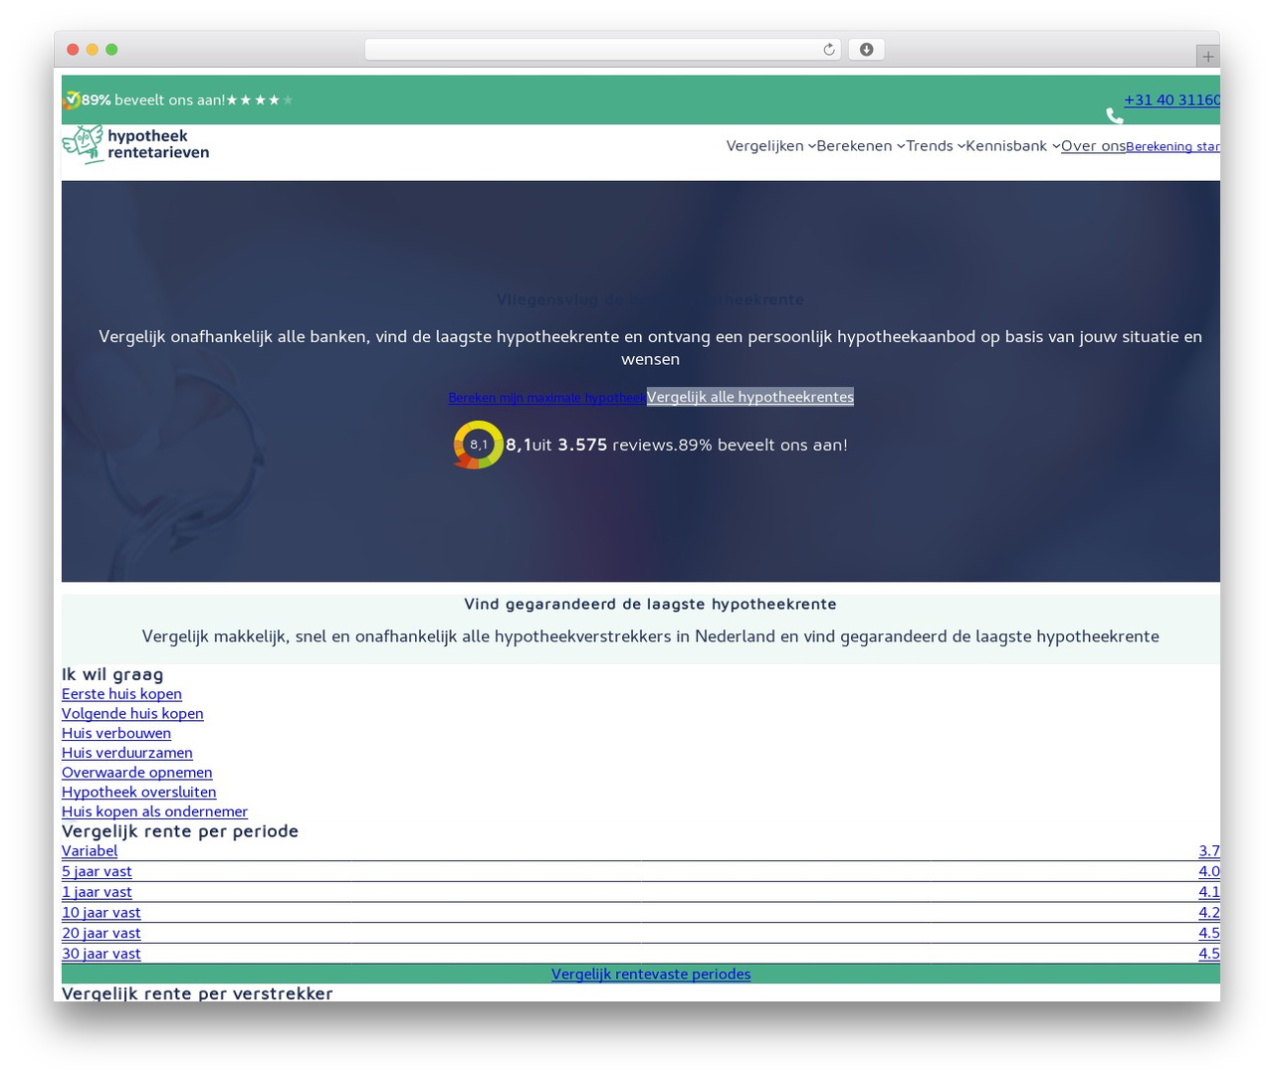
Task: Select the Variabel rate period
Action: point(641,851)
